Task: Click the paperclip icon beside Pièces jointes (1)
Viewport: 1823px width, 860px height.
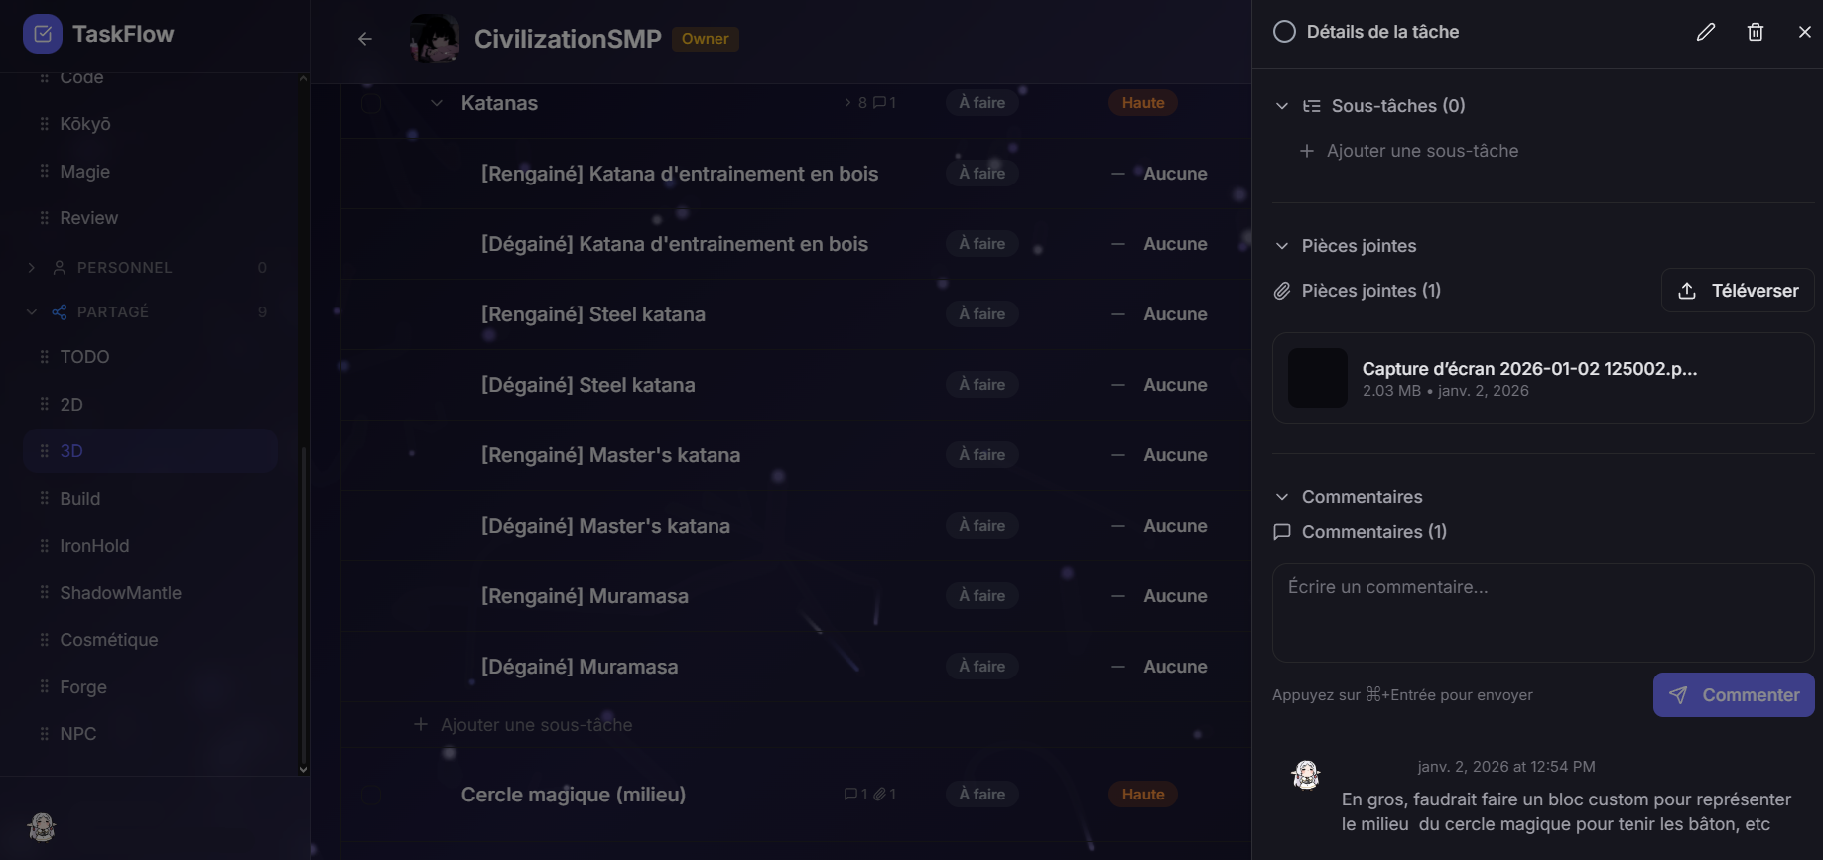Action: coord(1282,291)
